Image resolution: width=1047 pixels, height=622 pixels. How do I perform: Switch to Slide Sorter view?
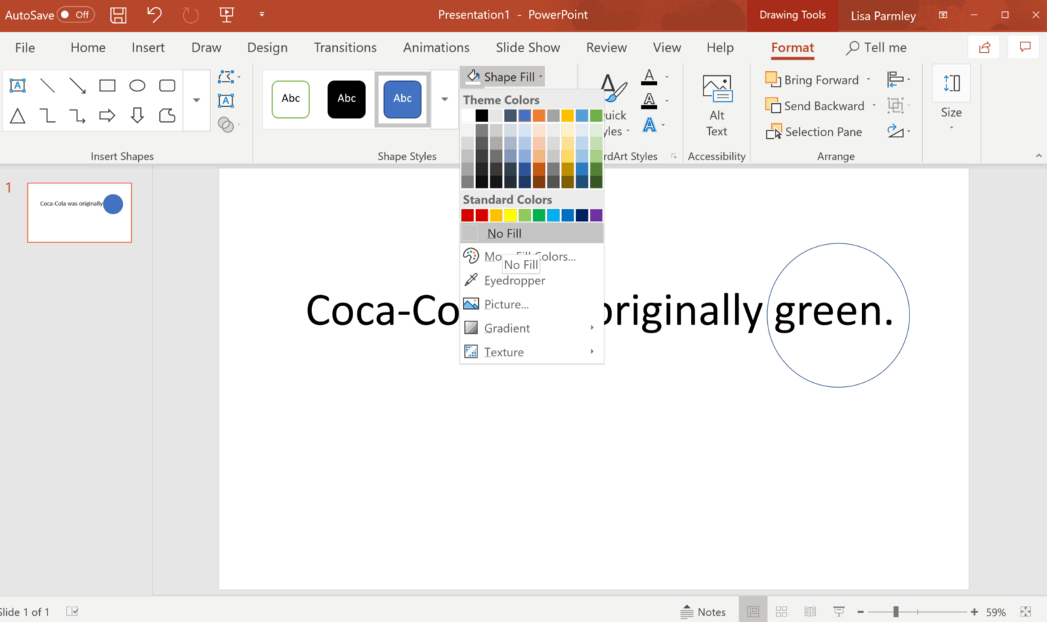[x=782, y=612]
